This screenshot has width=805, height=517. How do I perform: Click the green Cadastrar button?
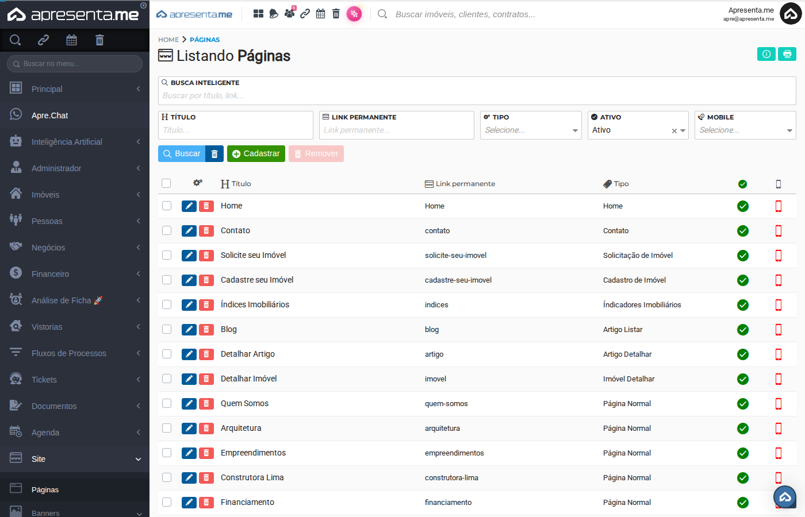coord(256,154)
